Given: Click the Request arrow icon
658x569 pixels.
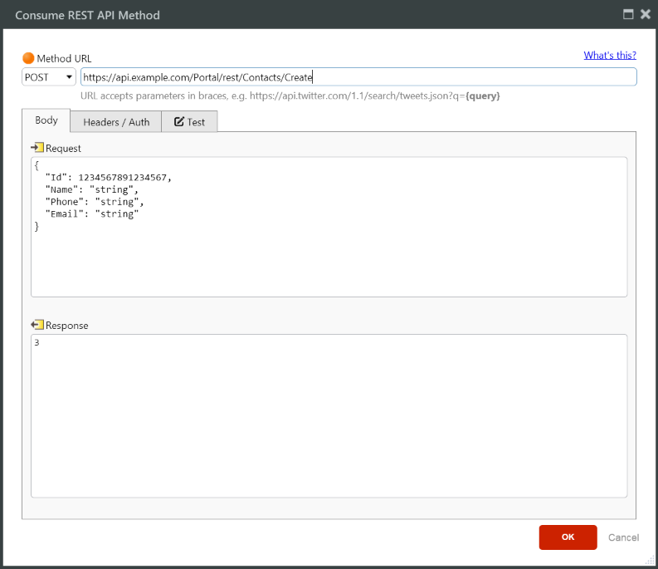Looking at the screenshot, I should tap(37, 148).
